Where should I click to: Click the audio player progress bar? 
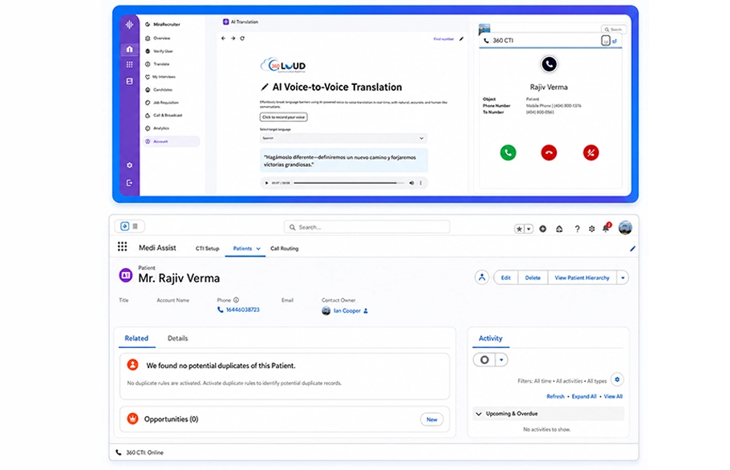point(348,183)
